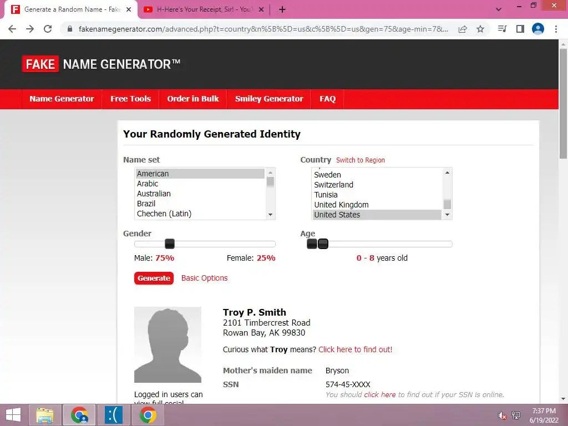
Task: Name set list scroll down arrow
Action: pyautogui.click(x=270, y=215)
